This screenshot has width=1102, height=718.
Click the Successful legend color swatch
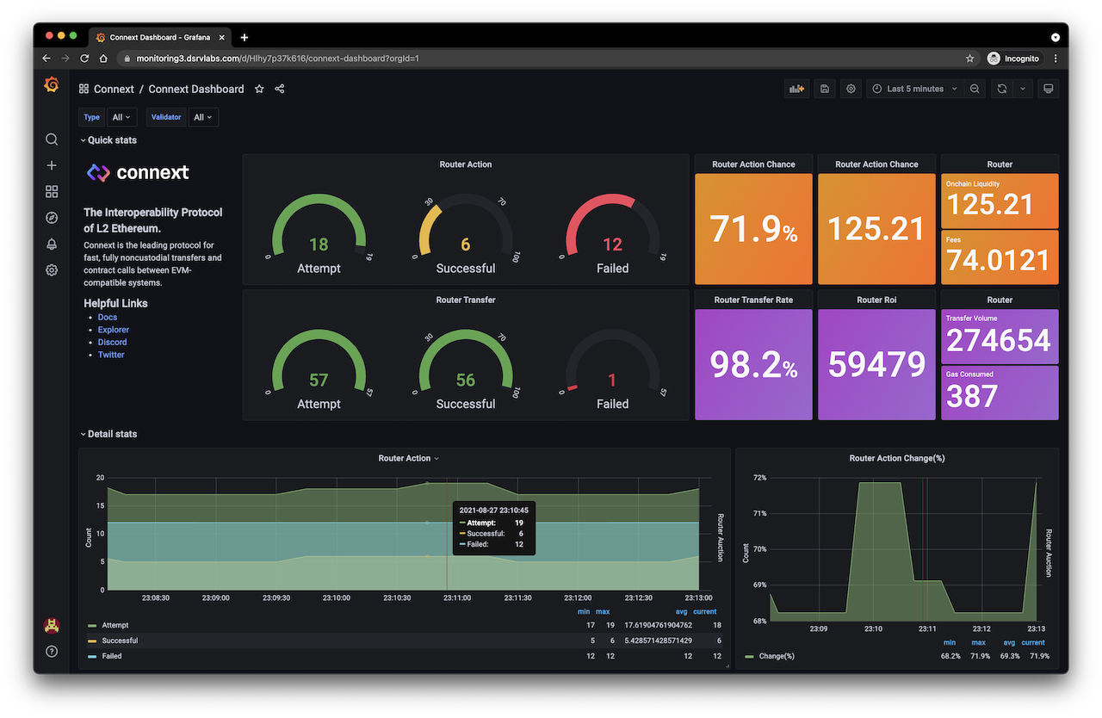coord(92,641)
